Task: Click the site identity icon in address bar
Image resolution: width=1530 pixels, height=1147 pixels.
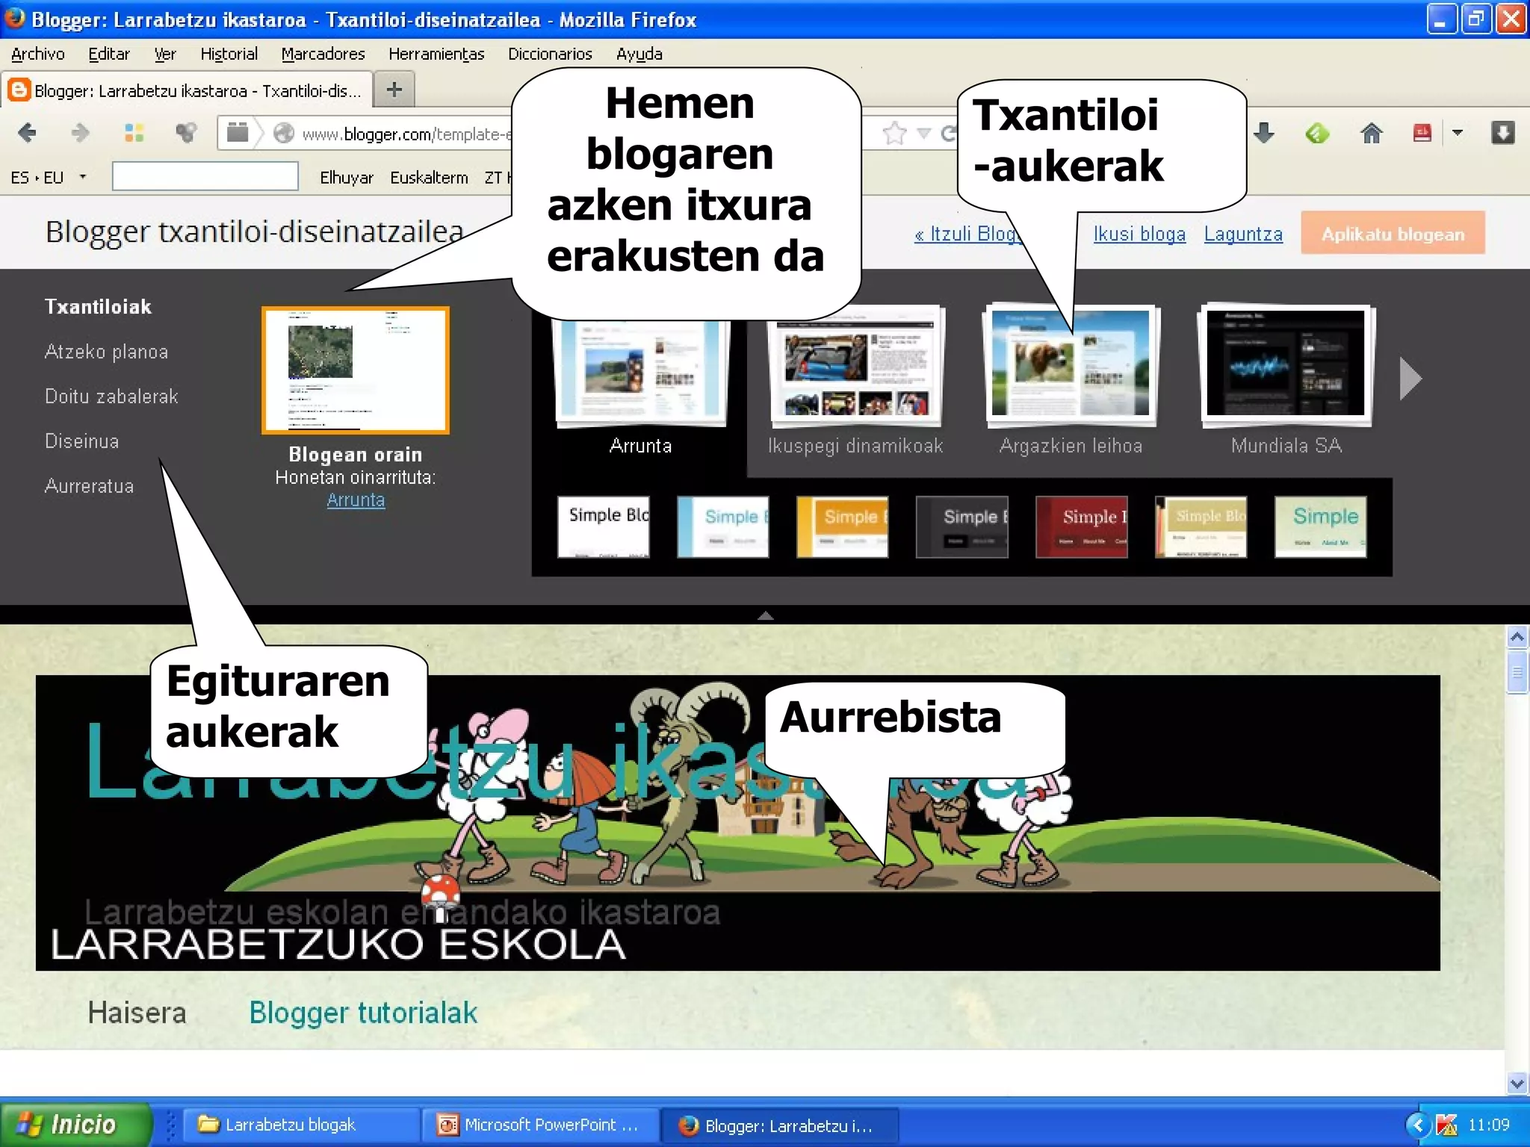Action: coord(283,133)
